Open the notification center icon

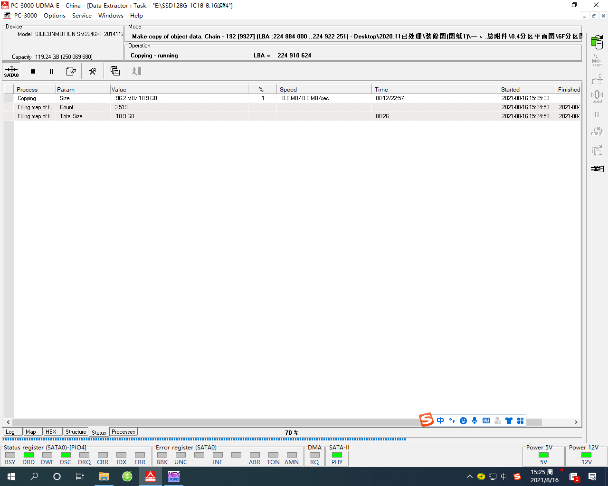coord(592,477)
